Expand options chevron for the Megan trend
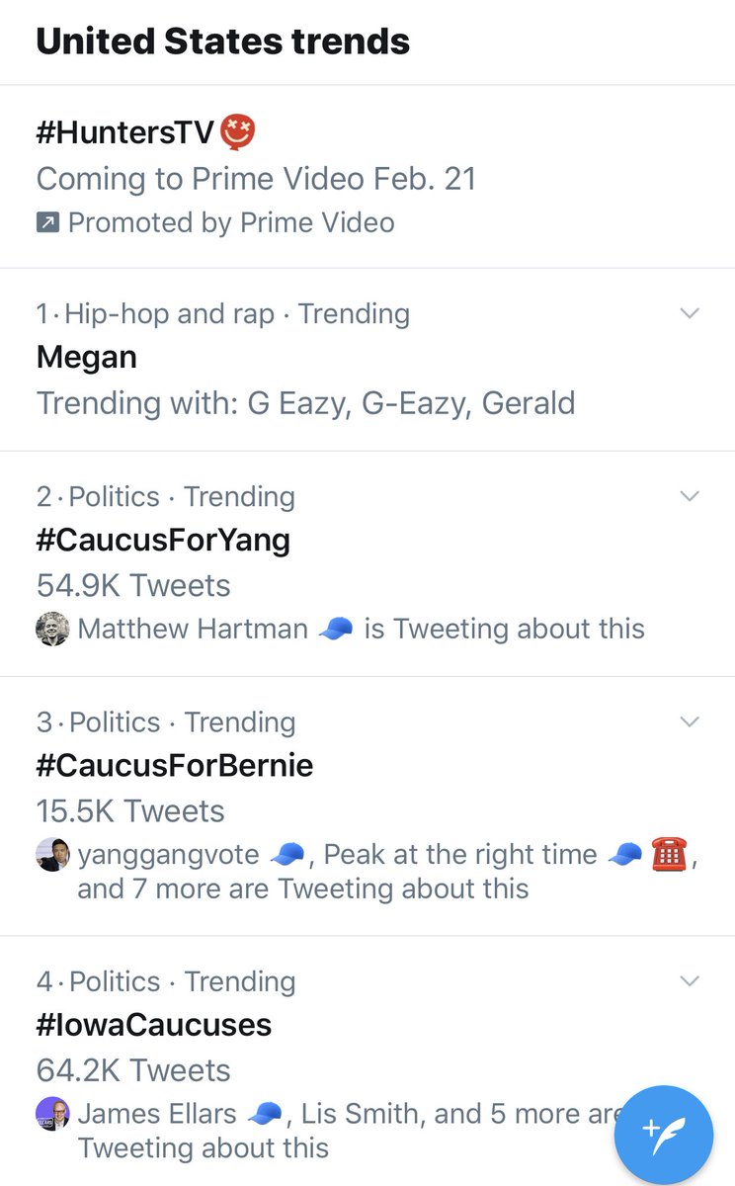 691,314
